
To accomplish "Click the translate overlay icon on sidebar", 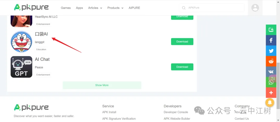I will [273, 78].
